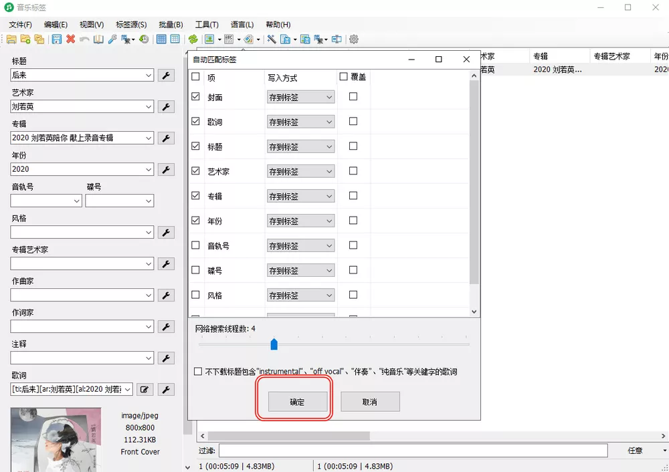Uncheck the 封面 item checkbox

click(x=195, y=97)
